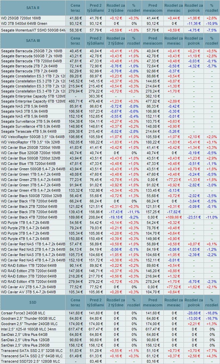Click the -13,00 € half-year difference cell
This screenshot has width=220, height=364.
(x=194, y=318)
